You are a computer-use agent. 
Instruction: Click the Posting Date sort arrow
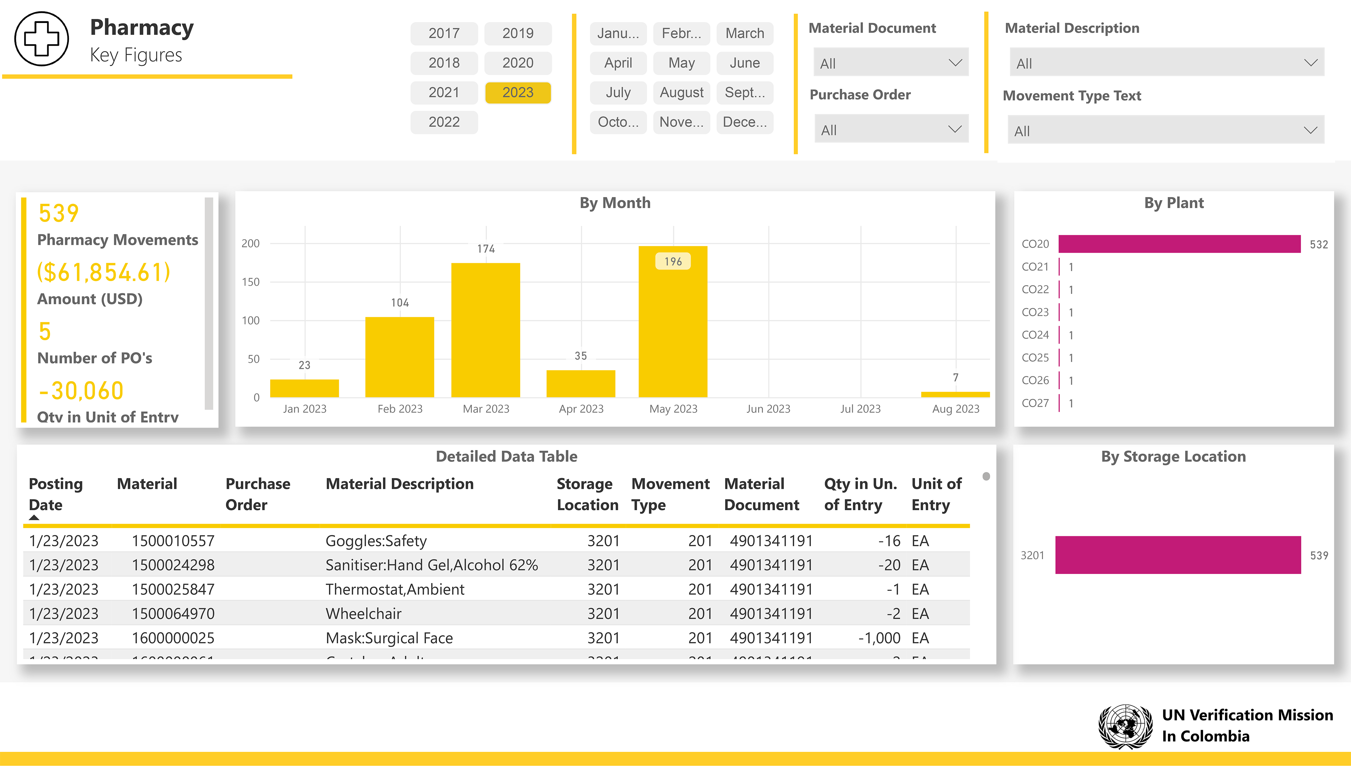(34, 517)
